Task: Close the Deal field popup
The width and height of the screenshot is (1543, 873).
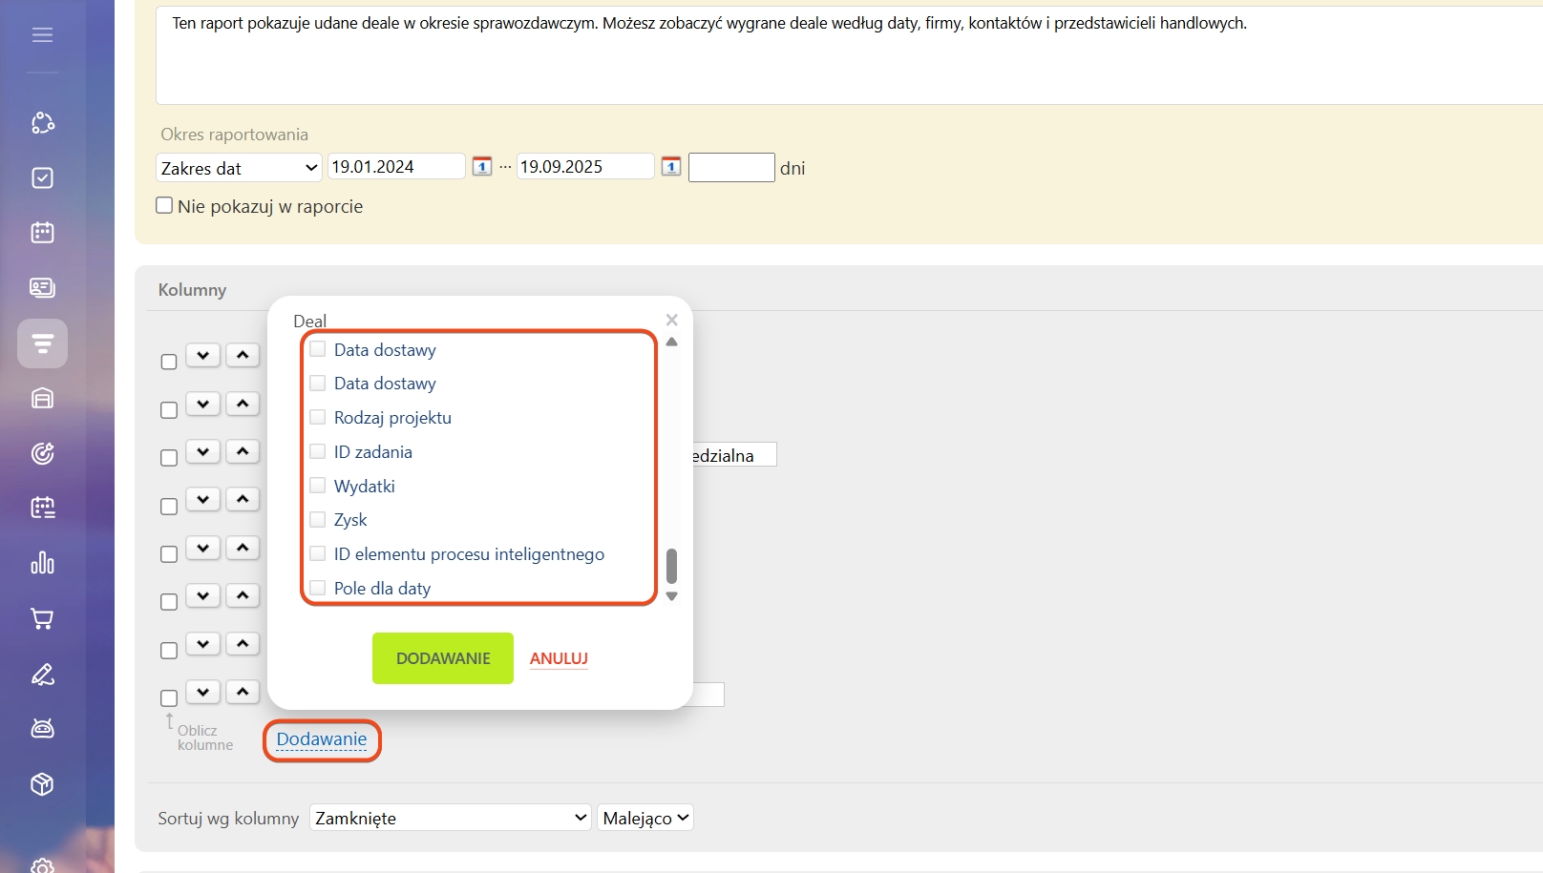Action: (671, 321)
